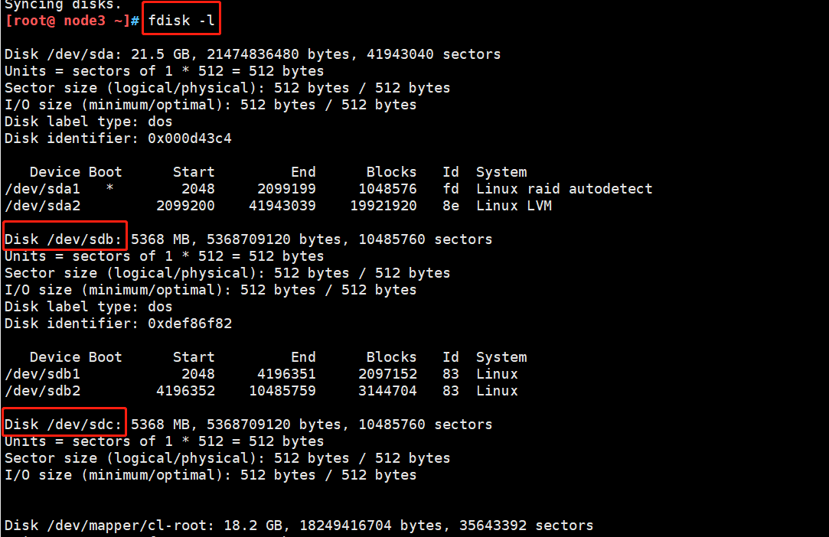Click Blocks value '3144704' for sdb2
Screen dimensions: 829x537
tap(387, 391)
